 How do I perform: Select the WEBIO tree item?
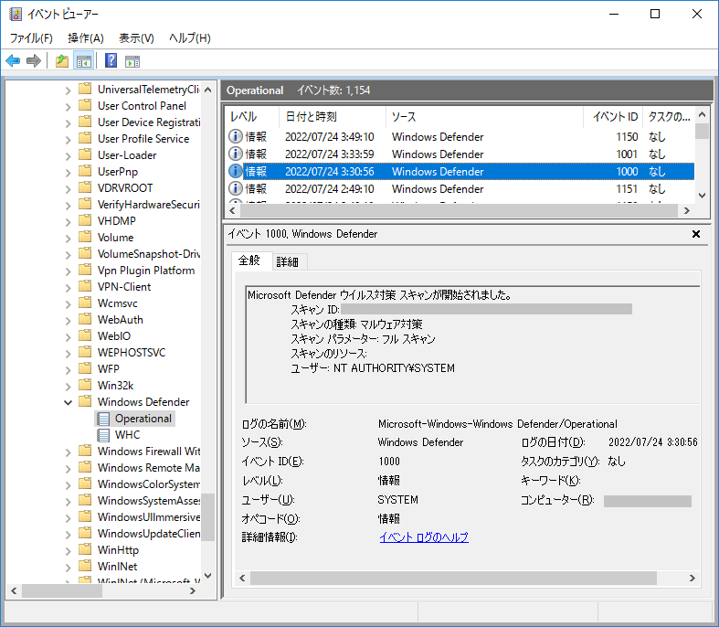click(113, 335)
